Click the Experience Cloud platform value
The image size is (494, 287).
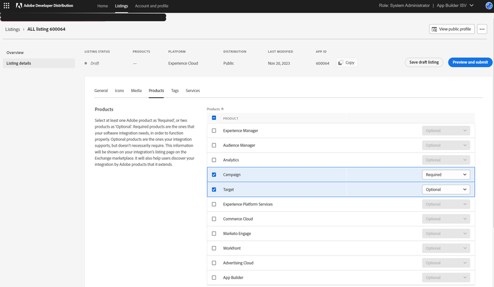tap(183, 63)
